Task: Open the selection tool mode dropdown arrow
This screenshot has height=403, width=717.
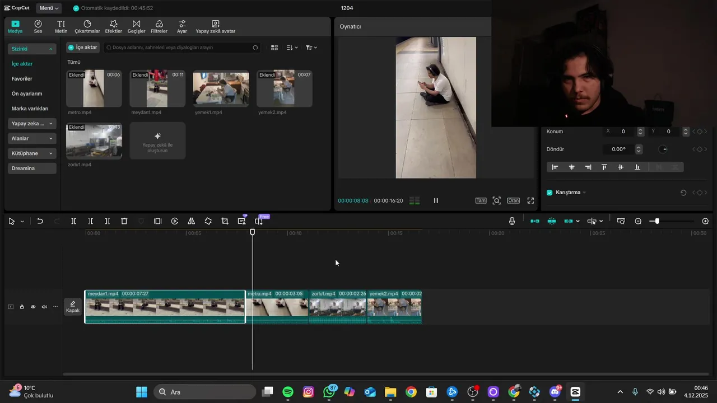Action: coord(22,222)
